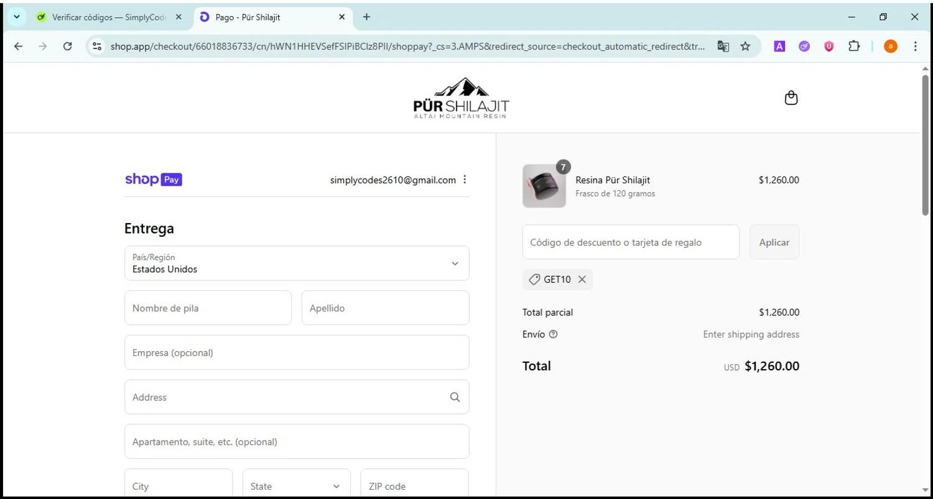The image size is (933, 499).
Task: View site information icon in address bar
Action: (x=96, y=46)
